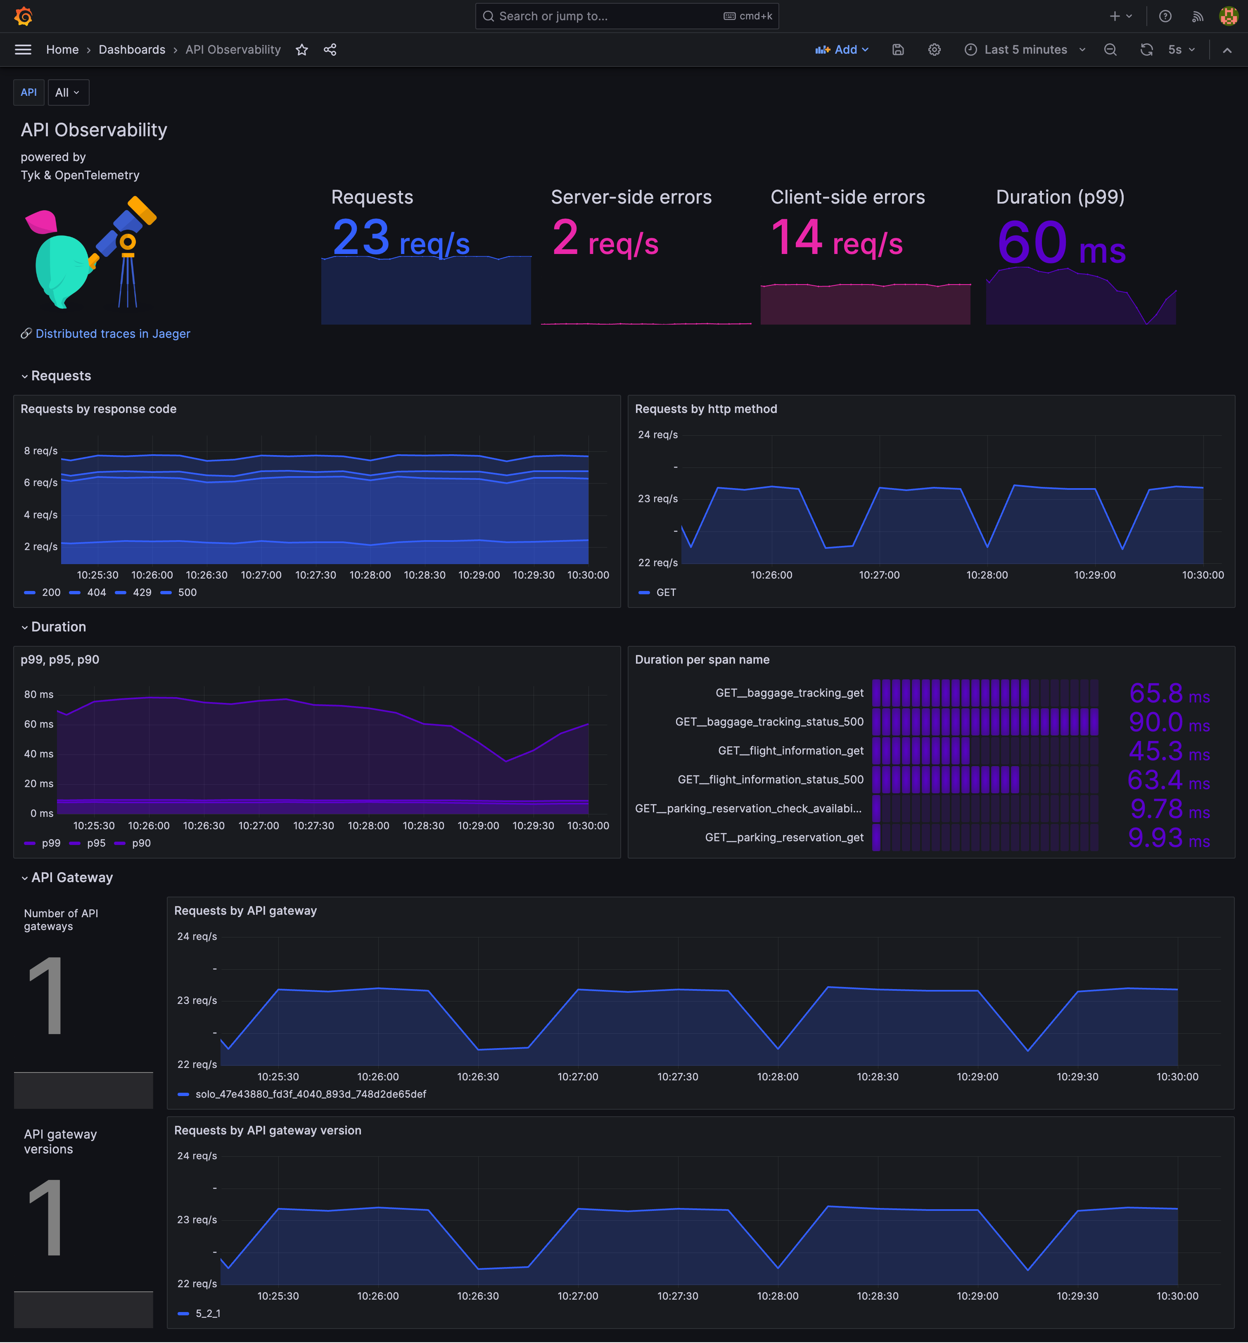Click the Grafana logo icon
This screenshot has height=1343, width=1248.
point(24,16)
